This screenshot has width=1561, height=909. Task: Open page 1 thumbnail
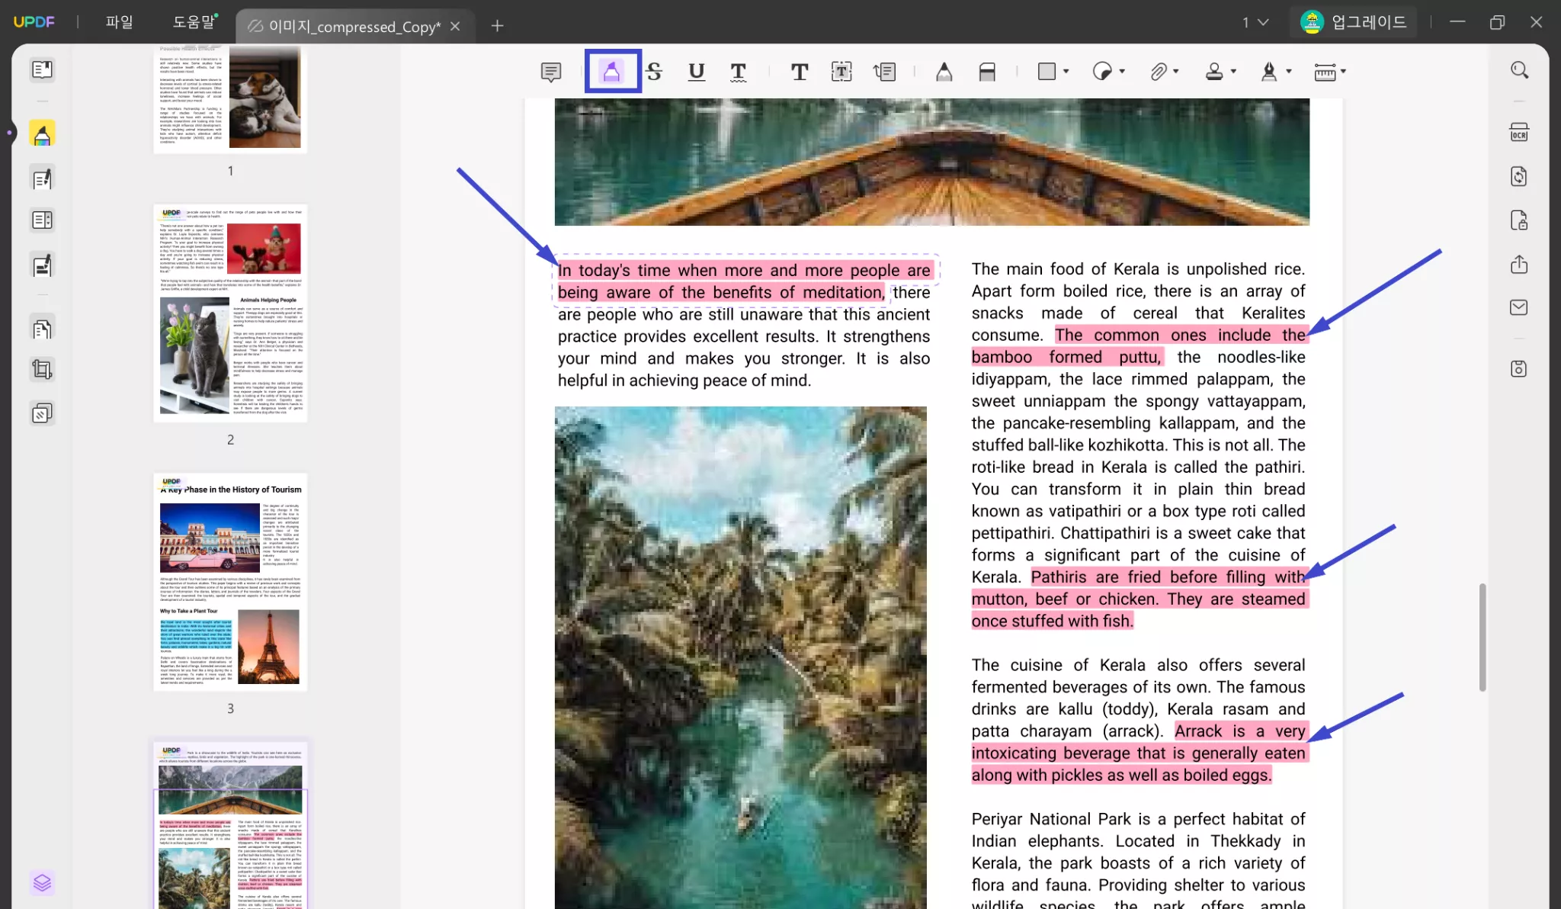pos(230,98)
